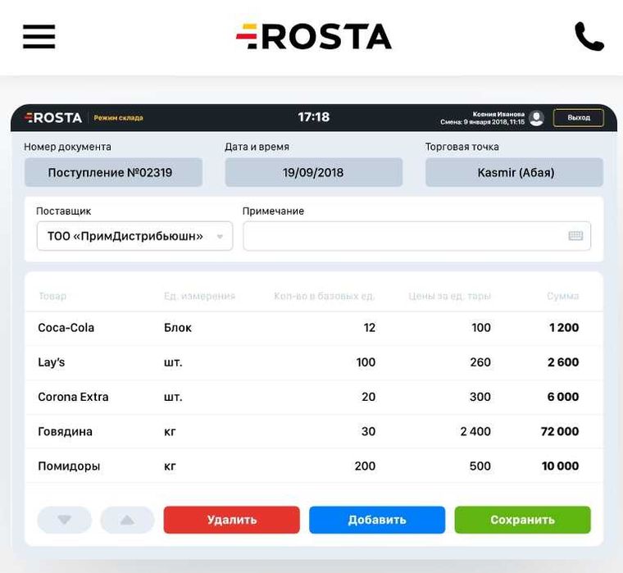This screenshot has width=623, height=573.
Task: Click the 19/09/2018 date field
Action: 314,172
